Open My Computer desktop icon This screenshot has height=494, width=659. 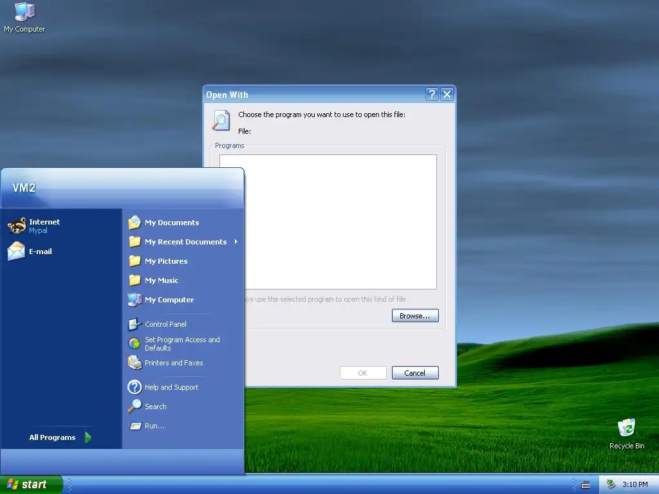24,17
